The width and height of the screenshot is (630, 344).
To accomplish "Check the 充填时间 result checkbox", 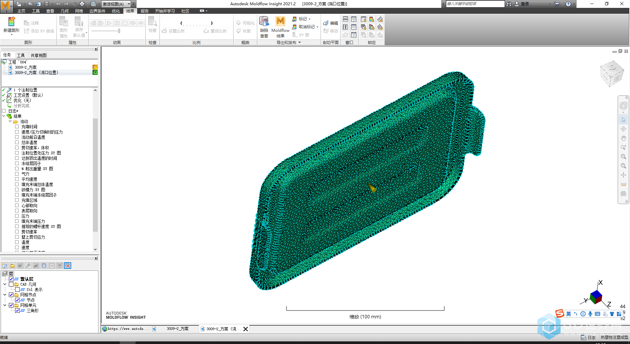I will click(17, 126).
